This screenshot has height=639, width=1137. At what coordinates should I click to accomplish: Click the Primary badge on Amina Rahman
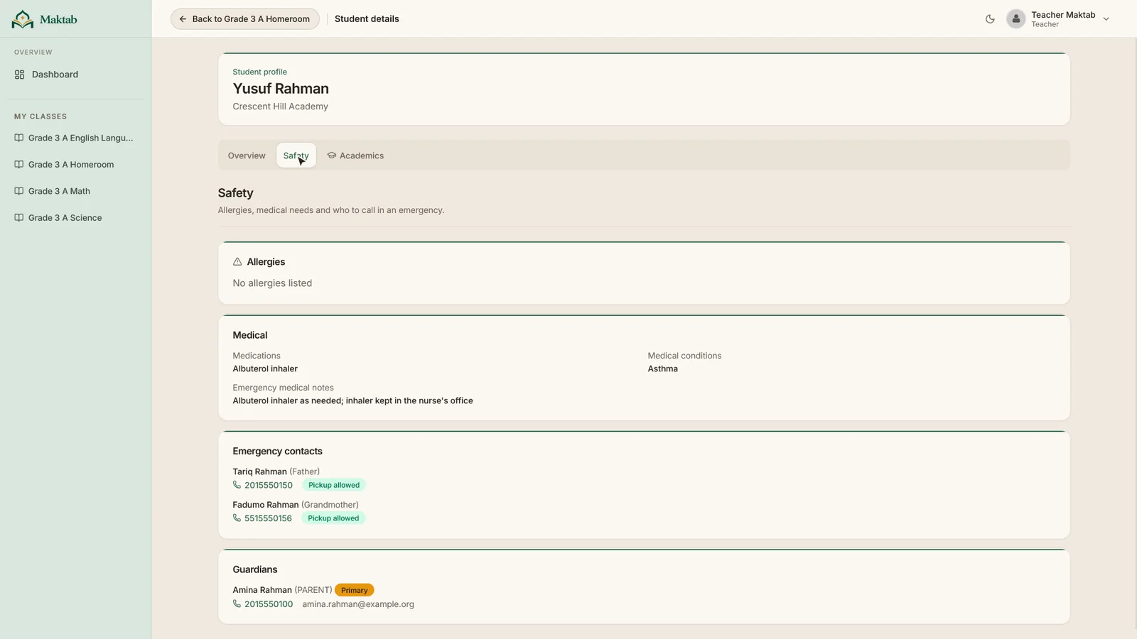pyautogui.click(x=355, y=590)
